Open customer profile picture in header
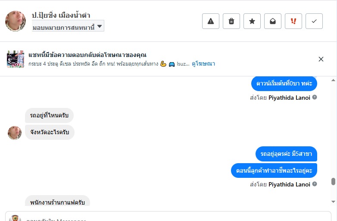 (x=16, y=21)
